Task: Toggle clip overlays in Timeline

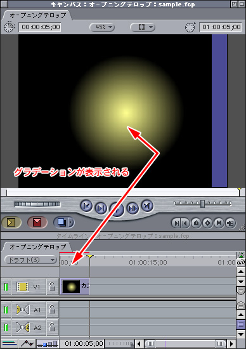Action: click(x=27, y=344)
